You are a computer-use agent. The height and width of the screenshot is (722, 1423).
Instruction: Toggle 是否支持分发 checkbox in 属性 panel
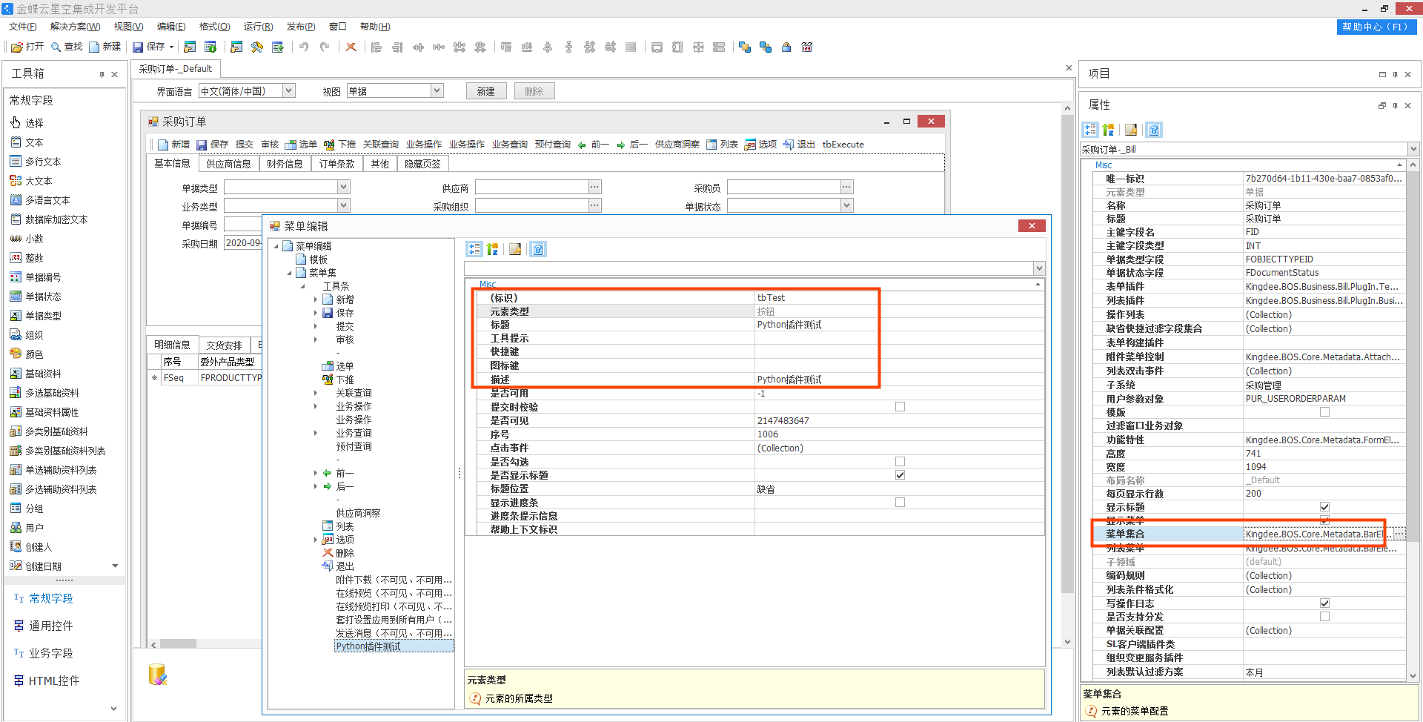tap(1324, 617)
